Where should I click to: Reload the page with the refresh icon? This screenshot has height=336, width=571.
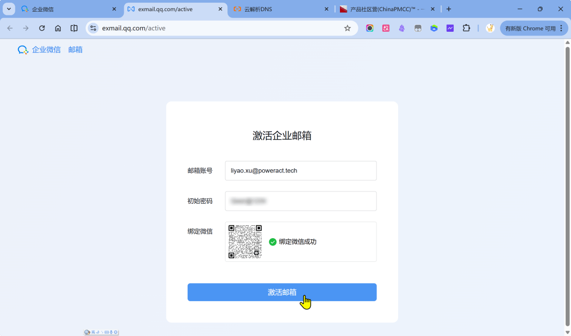click(x=42, y=28)
